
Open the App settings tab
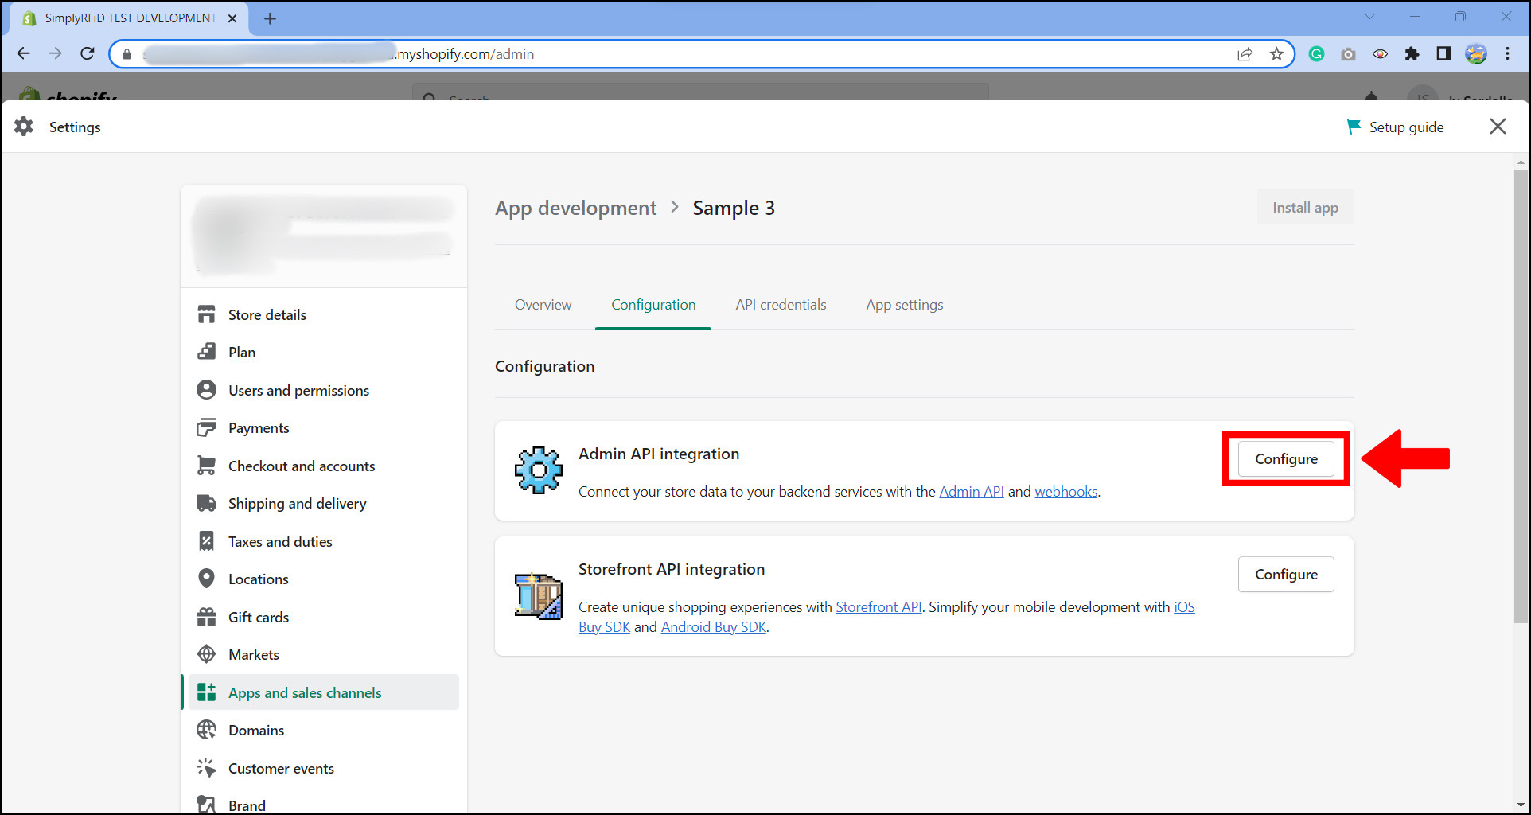coord(905,305)
